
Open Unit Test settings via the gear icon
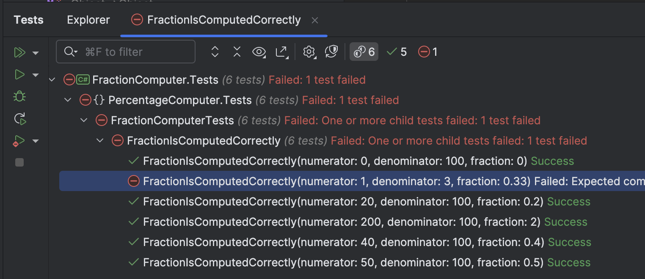(309, 52)
